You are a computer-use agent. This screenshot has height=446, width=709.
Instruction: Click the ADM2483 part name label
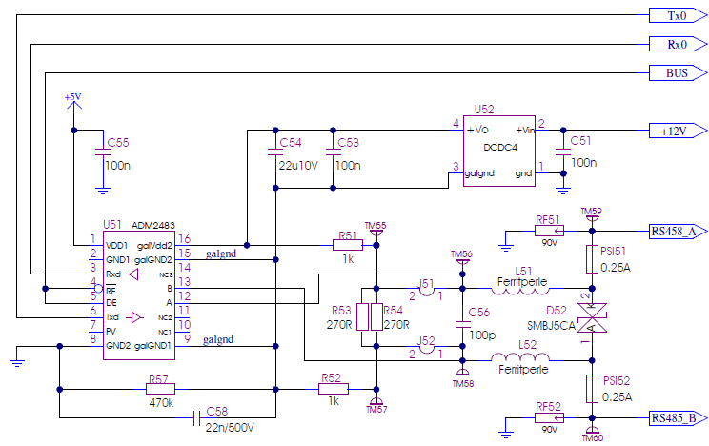pos(152,225)
